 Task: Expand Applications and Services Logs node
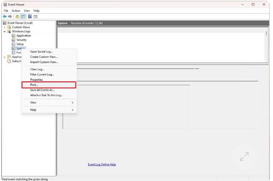click(5, 57)
